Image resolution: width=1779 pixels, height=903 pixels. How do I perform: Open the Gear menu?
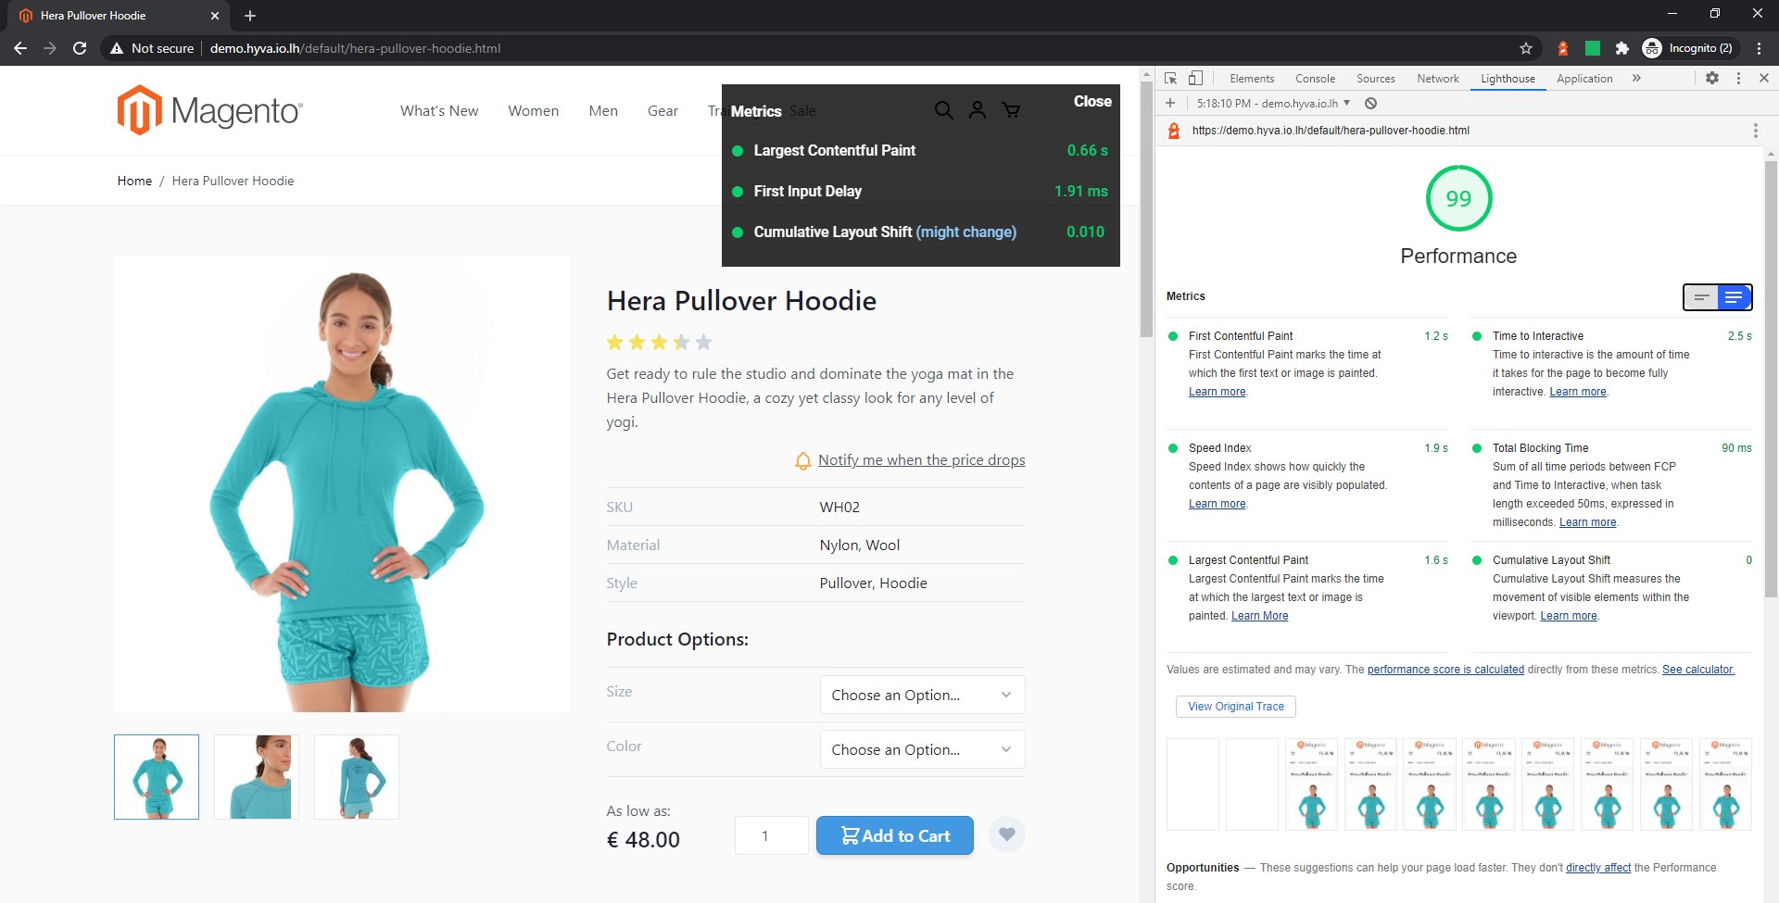[x=662, y=110]
